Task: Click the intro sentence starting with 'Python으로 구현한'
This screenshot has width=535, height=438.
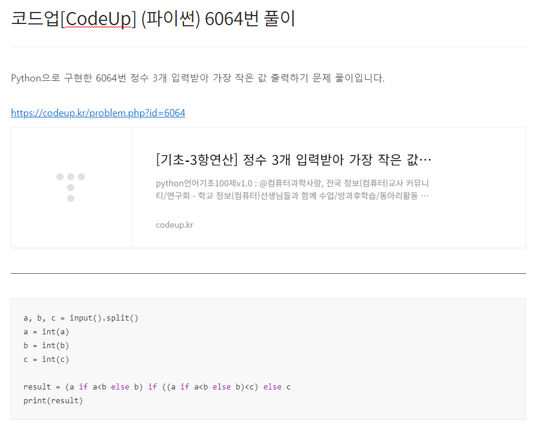Action: pos(198,78)
